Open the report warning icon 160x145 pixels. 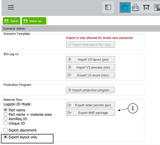click(x=157, y=7)
